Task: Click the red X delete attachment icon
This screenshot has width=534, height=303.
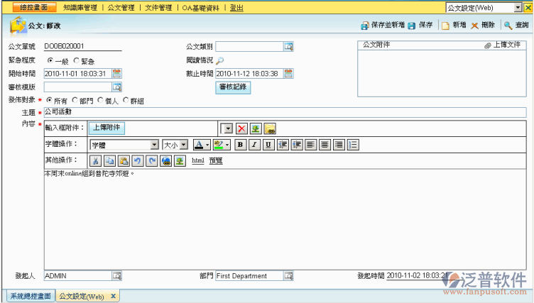Action: coord(241,128)
